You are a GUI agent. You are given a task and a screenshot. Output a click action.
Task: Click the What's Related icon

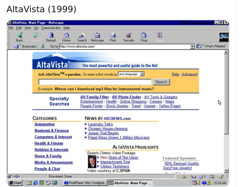[199, 46]
